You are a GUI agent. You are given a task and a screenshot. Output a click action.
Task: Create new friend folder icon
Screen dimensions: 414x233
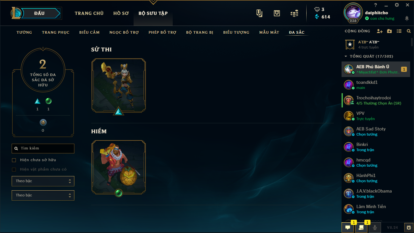(x=389, y=31)
